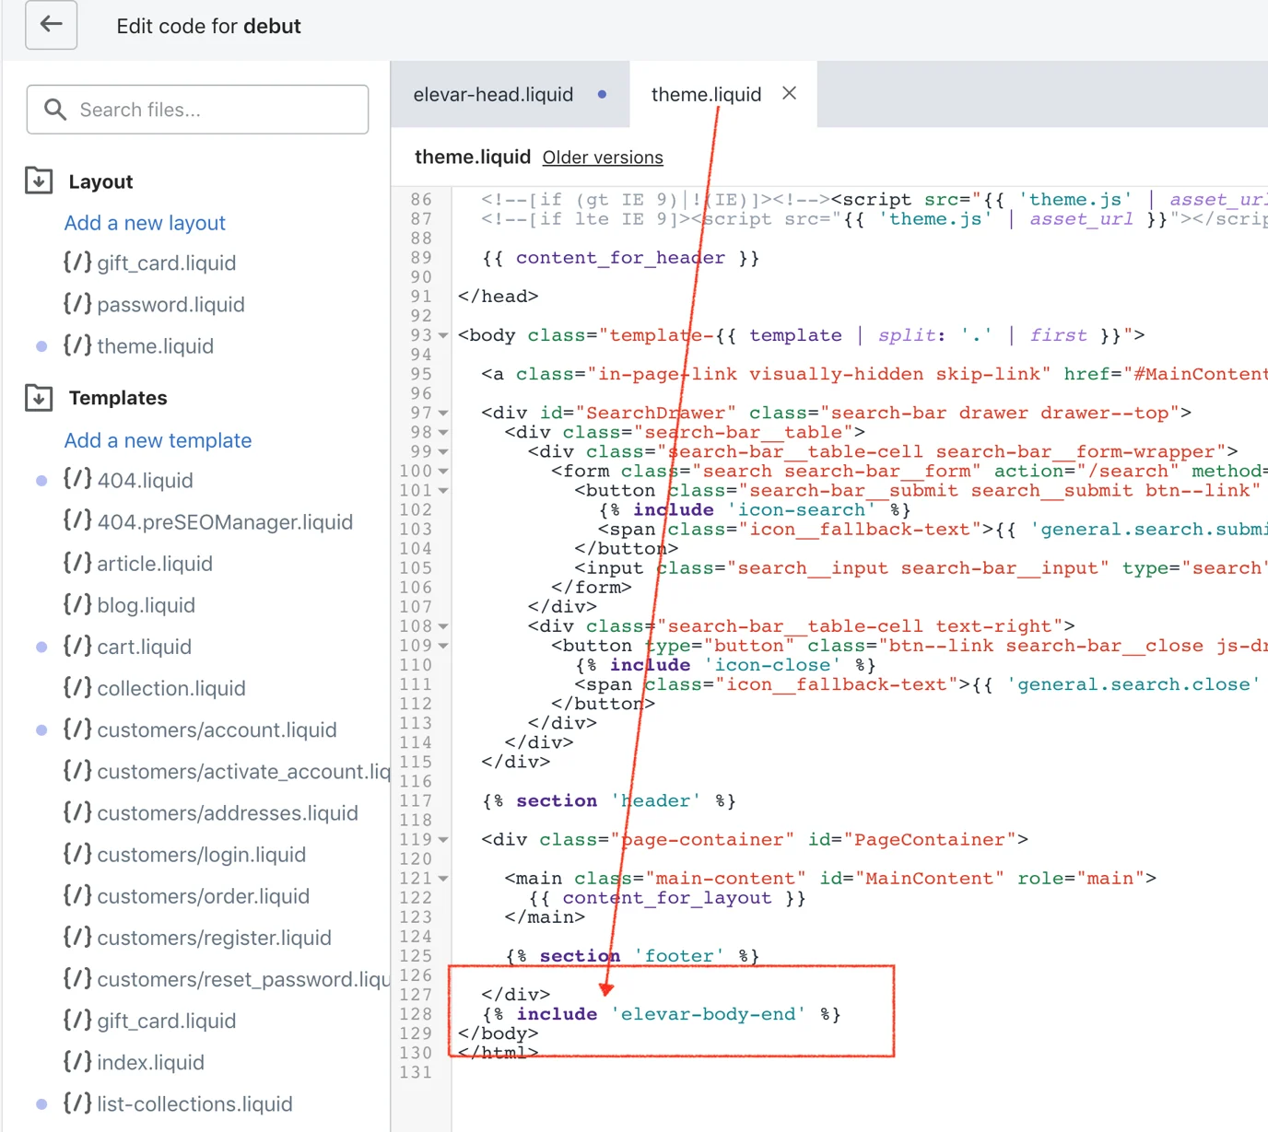This screenshot has width=1268, height=1132.
Task: Fold code block at line 97
Action: tap(443, 413)
